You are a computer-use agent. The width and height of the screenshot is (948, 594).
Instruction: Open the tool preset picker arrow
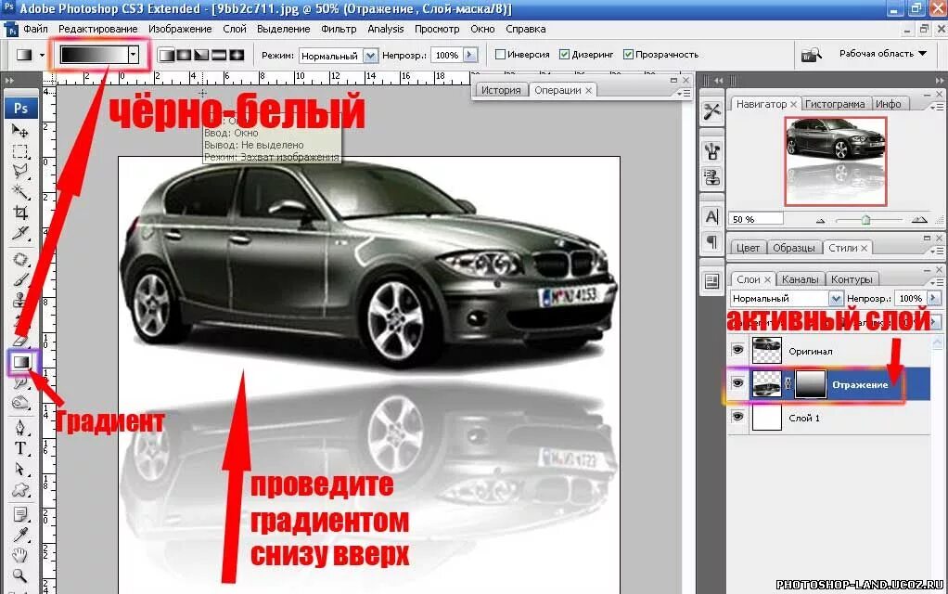[x=42, y=55]
